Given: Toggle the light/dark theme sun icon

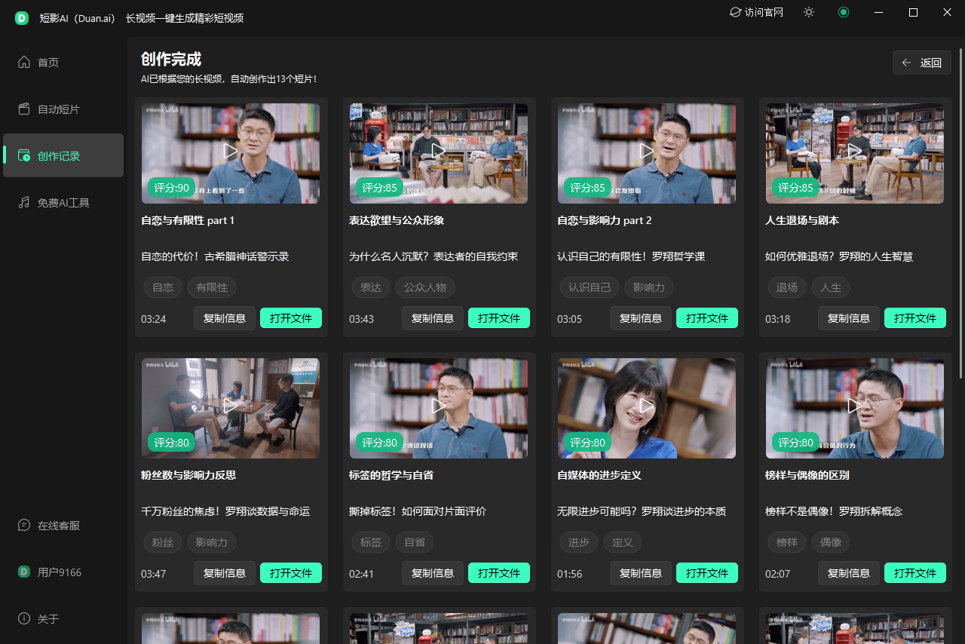Looking at the screenshot, I should click(809, 12).
